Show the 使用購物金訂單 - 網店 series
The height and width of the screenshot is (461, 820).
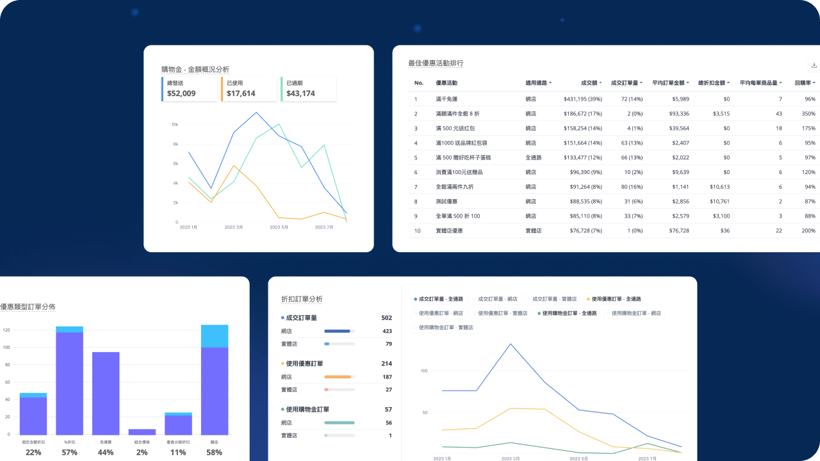click(x=634, y=314)
